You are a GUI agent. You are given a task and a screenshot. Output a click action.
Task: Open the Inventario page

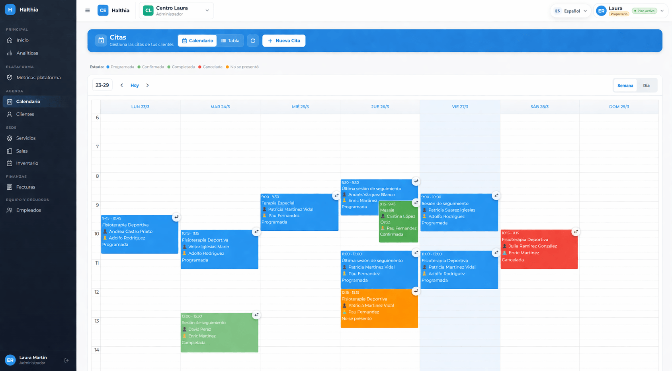26,163
